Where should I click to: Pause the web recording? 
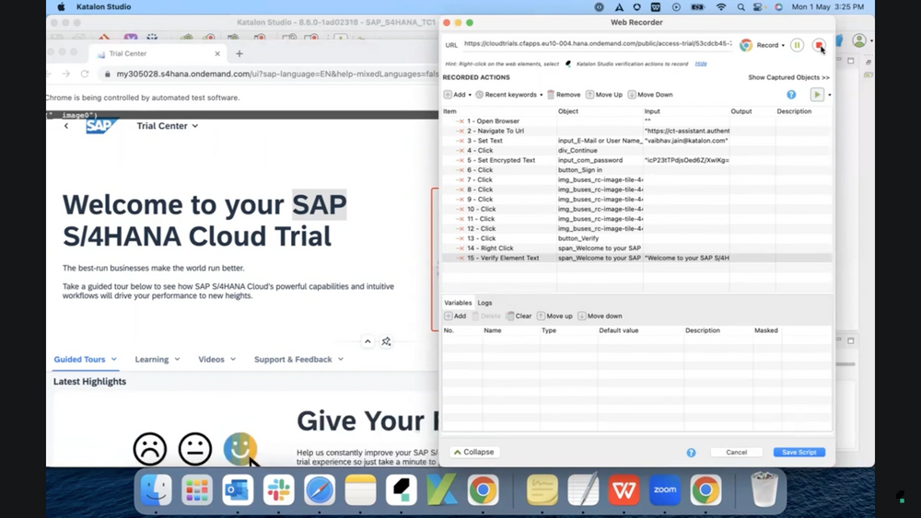coord(798,45)
